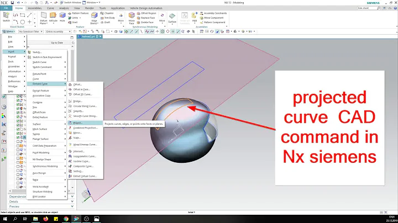Viewport: 398px width, 223px height.
Task: Open the Datum/Point submenu
Action: click(x=47, y=74)
